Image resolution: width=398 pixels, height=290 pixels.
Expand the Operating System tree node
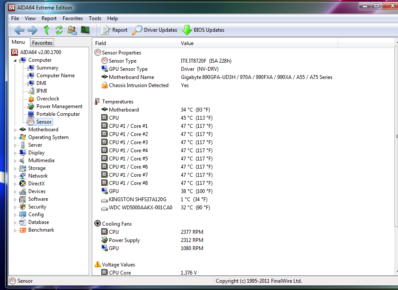pyautogui.click(x=15, y=138)
